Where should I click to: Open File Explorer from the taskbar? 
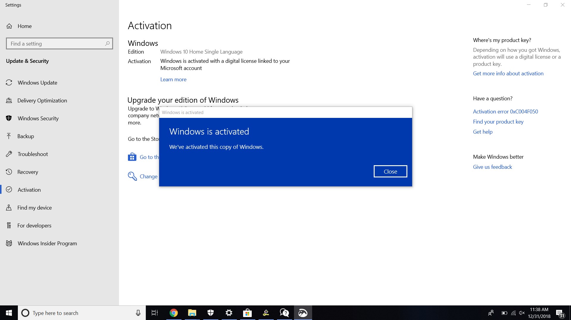pos(192,313)
